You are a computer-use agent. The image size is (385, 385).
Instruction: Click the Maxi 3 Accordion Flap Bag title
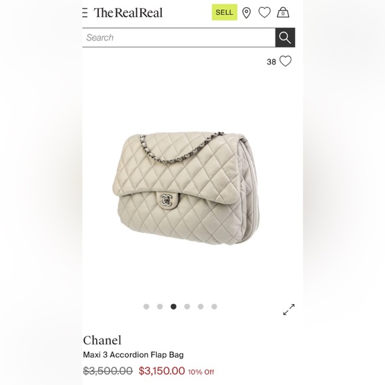133,355
